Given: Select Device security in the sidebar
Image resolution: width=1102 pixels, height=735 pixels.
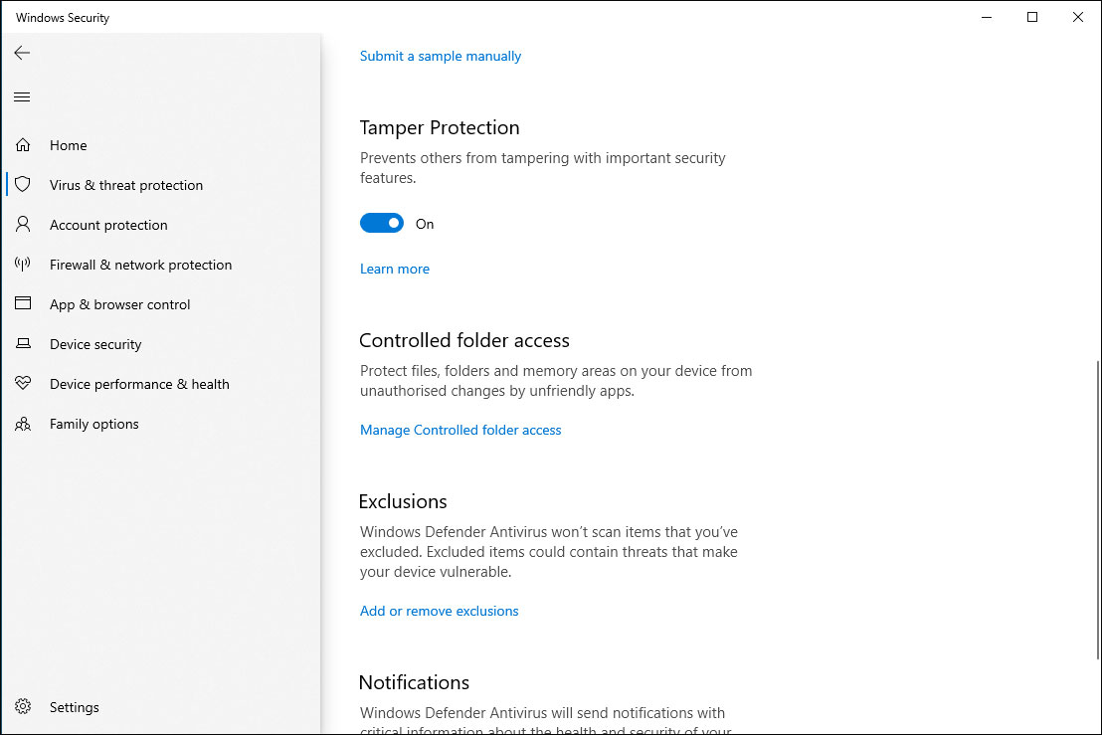Looking at the screenshot, I should pyautogui.click(x=95, y=344).
